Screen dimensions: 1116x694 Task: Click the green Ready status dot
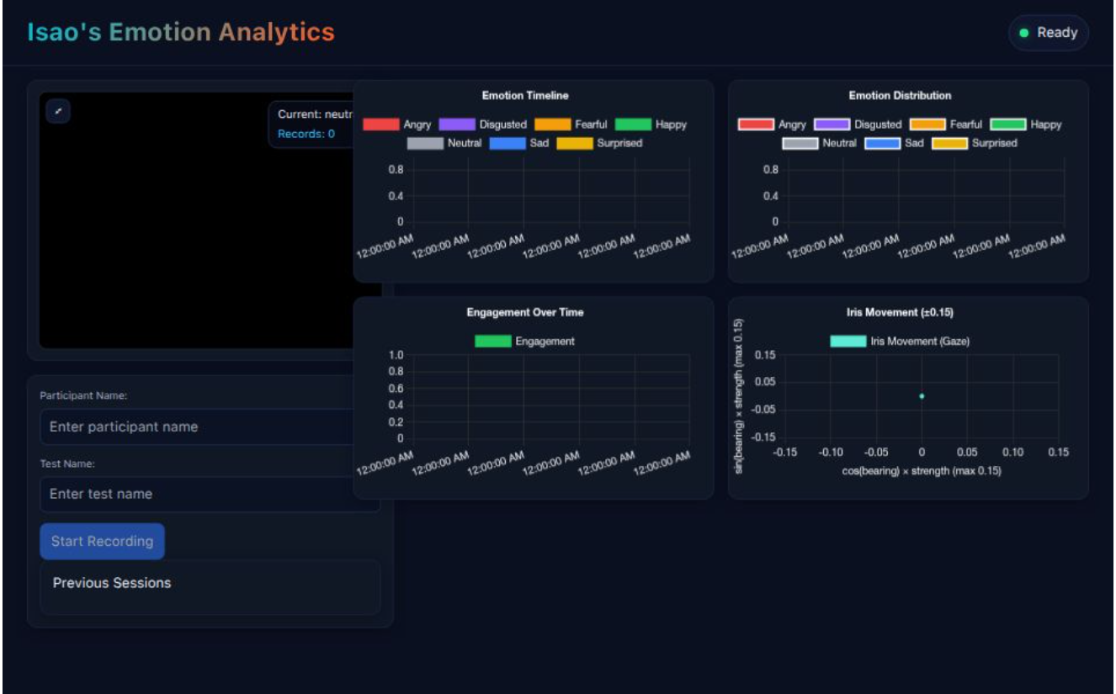(x=1024, y=33)
